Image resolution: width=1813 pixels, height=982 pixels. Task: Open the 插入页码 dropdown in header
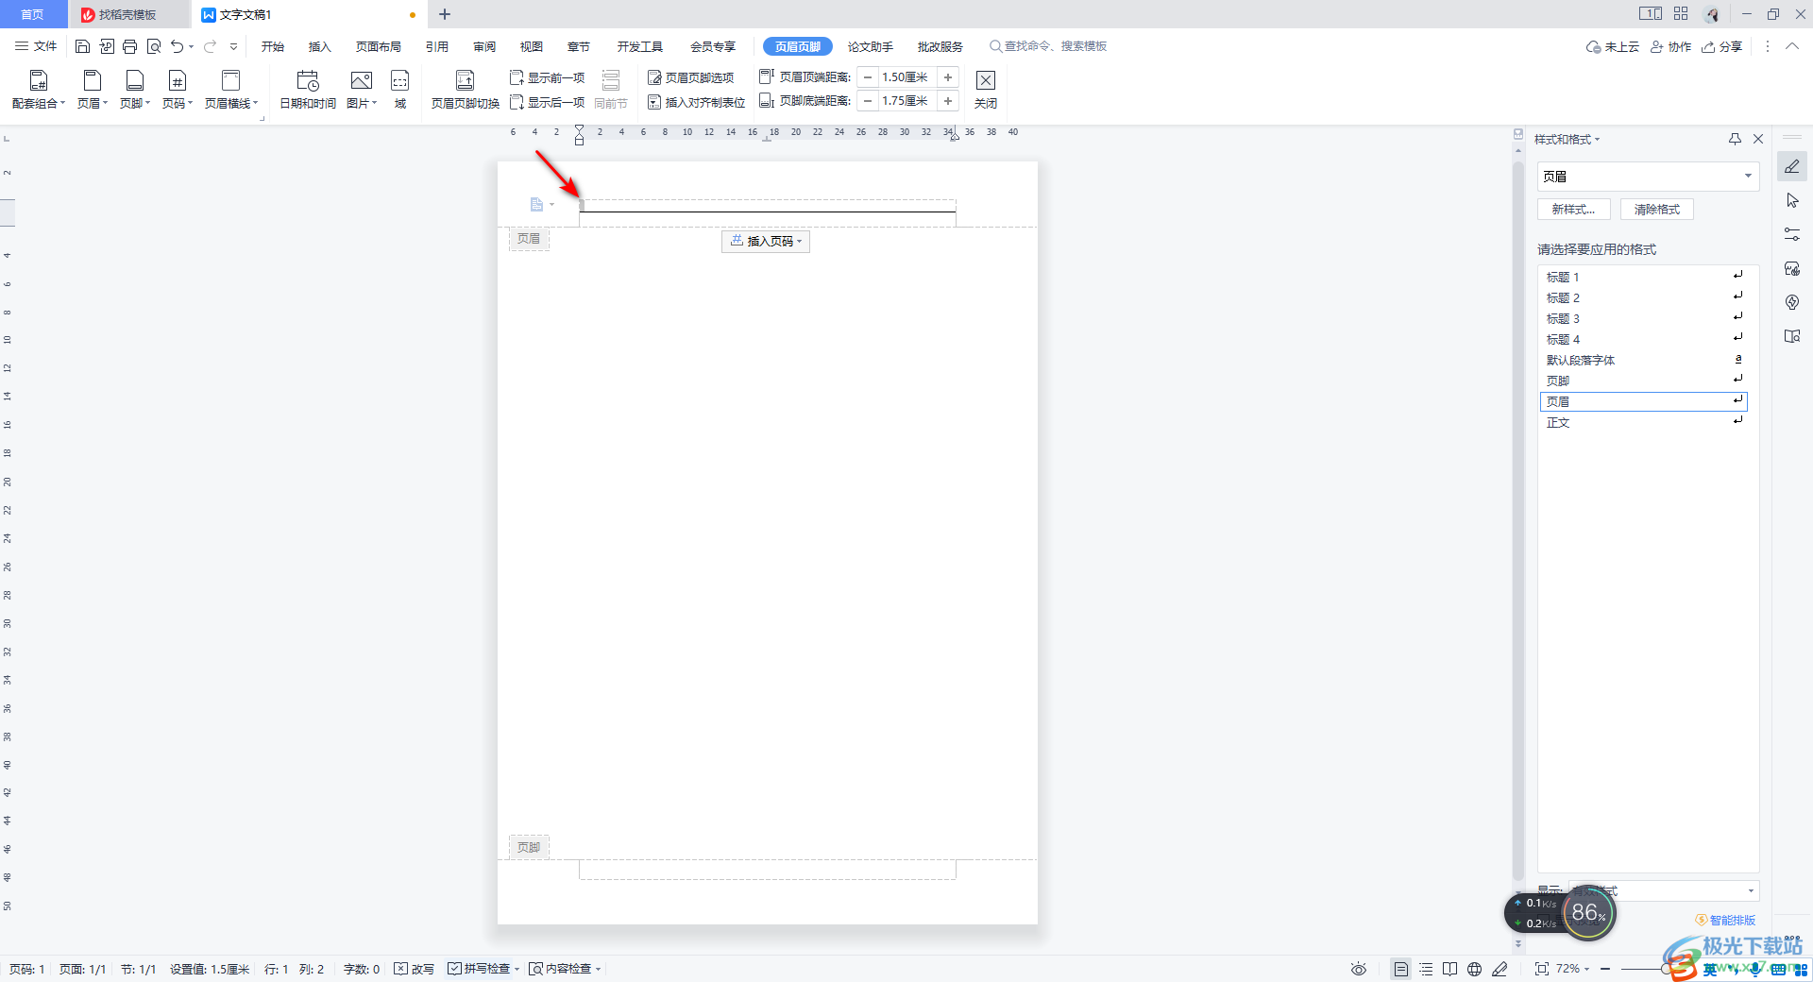coord(766,241)
